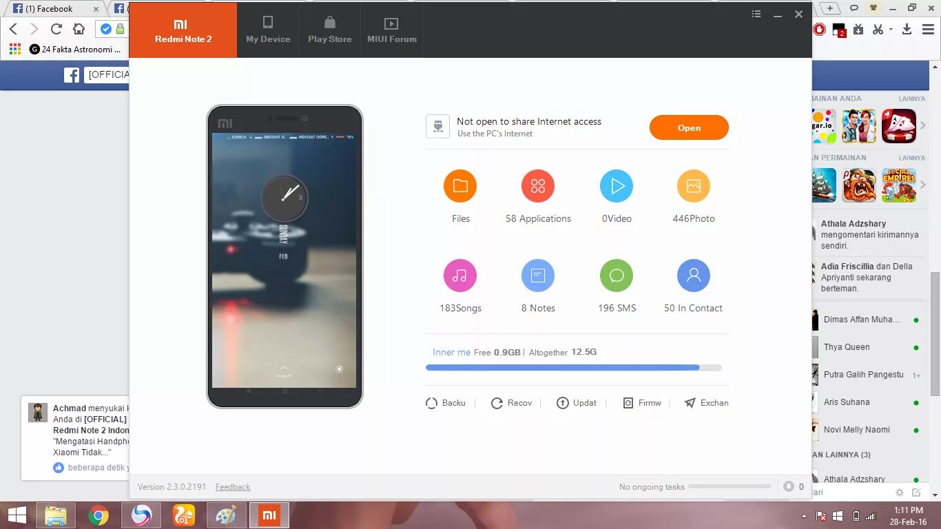
Task: Click the phone screen preview
Action: click(285, 260)
